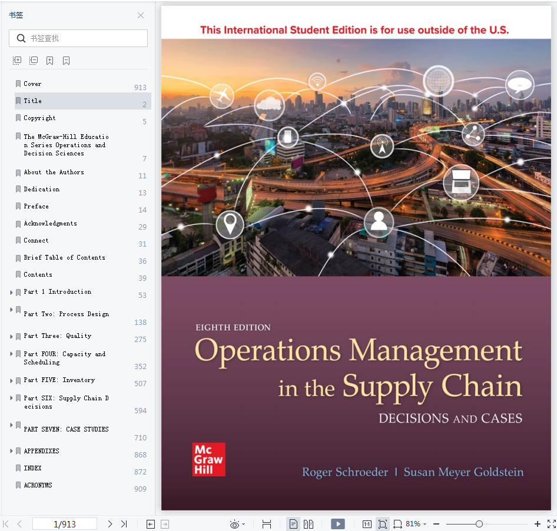Expand the APPENDIXES bookmark
Viewport: 557px width, 531px height.
pos(11,451)
